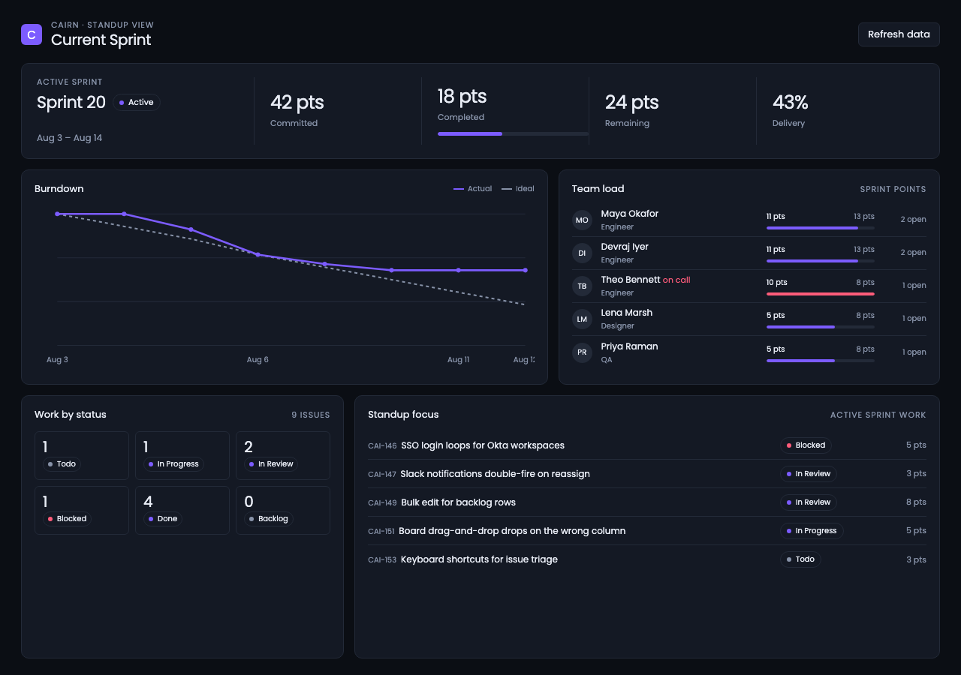
Task: Click the Refresh data button
Action: pyautogui.click(x=899, y=34)
